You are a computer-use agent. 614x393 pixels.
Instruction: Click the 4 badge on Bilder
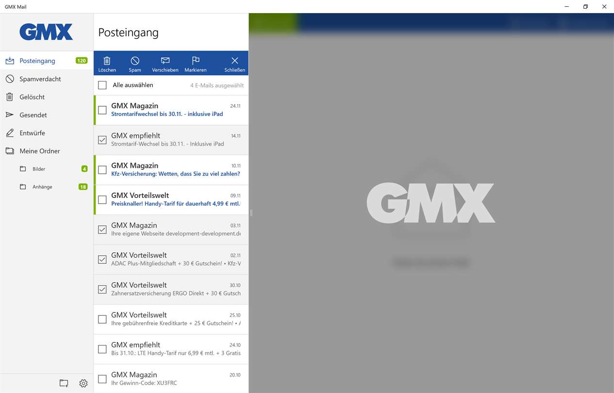84,169
